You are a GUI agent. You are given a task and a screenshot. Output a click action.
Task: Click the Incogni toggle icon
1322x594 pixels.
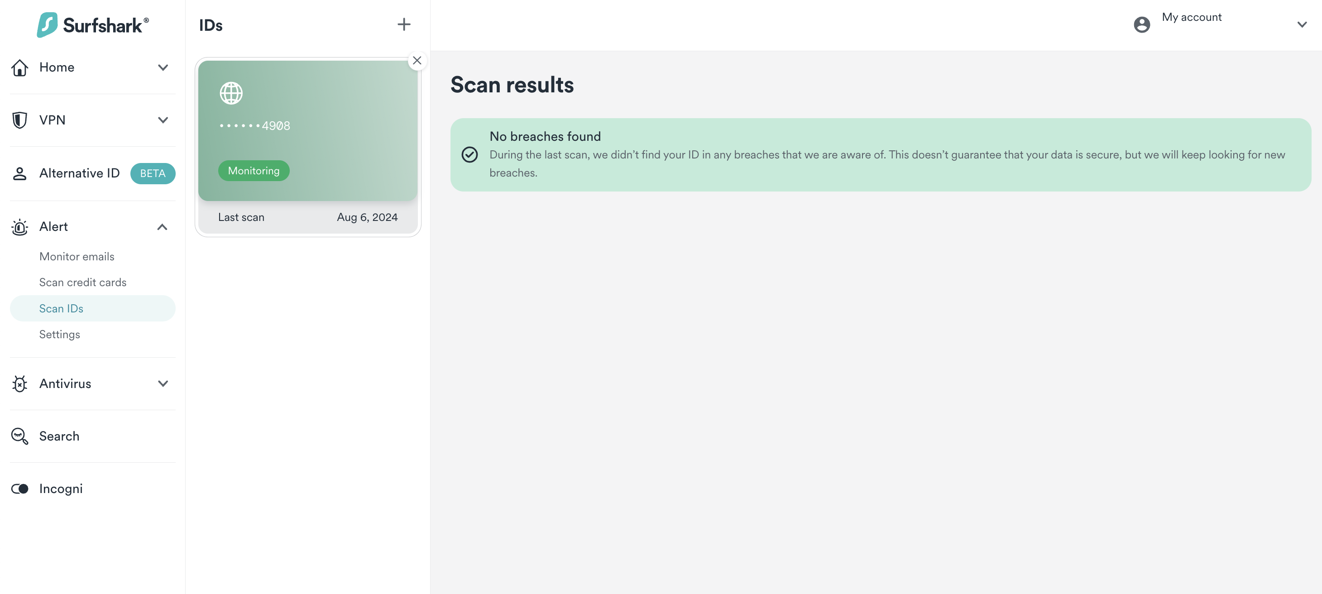(x=19, y=489)
